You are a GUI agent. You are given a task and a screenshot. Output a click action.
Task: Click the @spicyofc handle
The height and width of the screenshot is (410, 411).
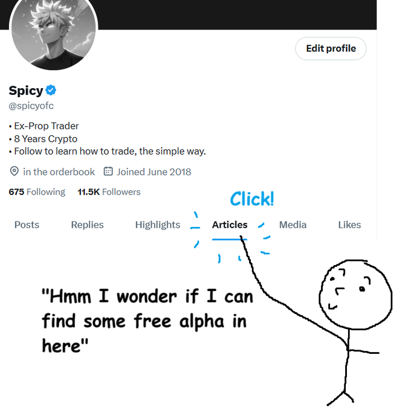[31, 106]
